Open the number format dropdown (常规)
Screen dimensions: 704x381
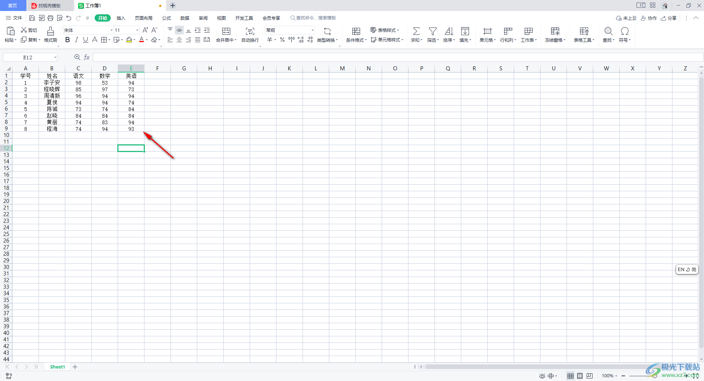(312, 30)
